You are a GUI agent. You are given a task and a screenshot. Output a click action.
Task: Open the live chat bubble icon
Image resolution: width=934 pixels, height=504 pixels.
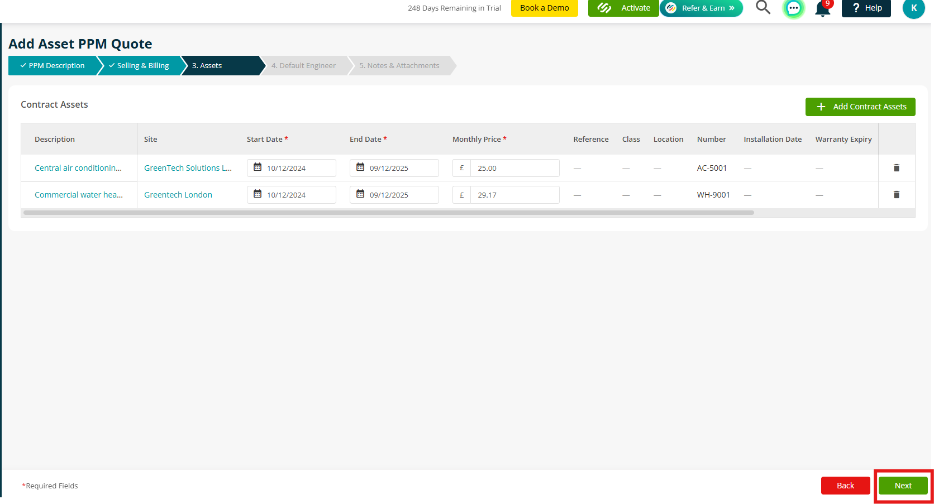(793, 8)
